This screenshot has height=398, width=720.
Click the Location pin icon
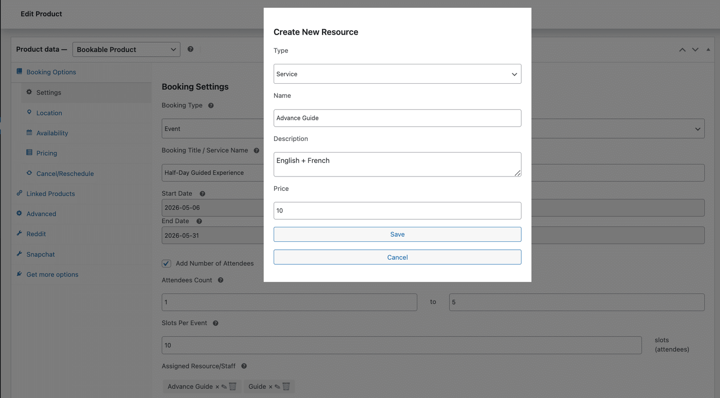pyautogui.click(x=29, y=112)
